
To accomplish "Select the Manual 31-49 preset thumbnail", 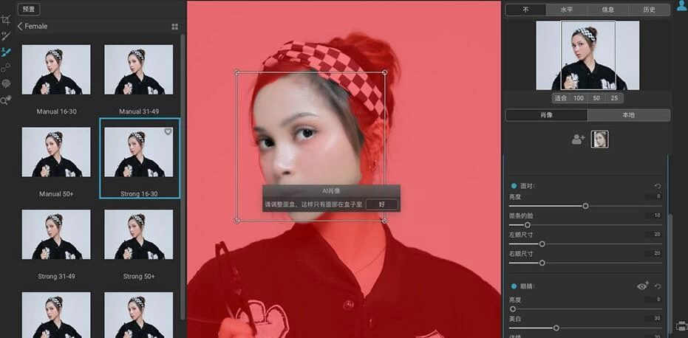I will [x=139, y=70].
